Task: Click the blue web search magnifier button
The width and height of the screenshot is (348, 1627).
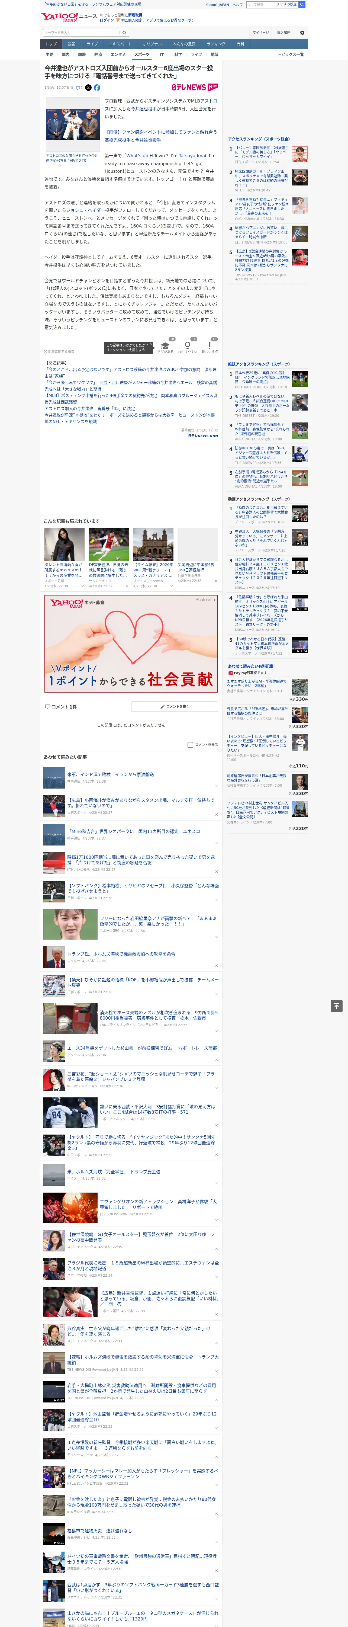Action: tap(302, 4)
